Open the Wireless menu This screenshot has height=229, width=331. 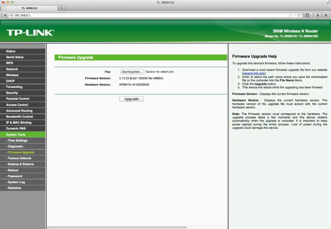12,75
